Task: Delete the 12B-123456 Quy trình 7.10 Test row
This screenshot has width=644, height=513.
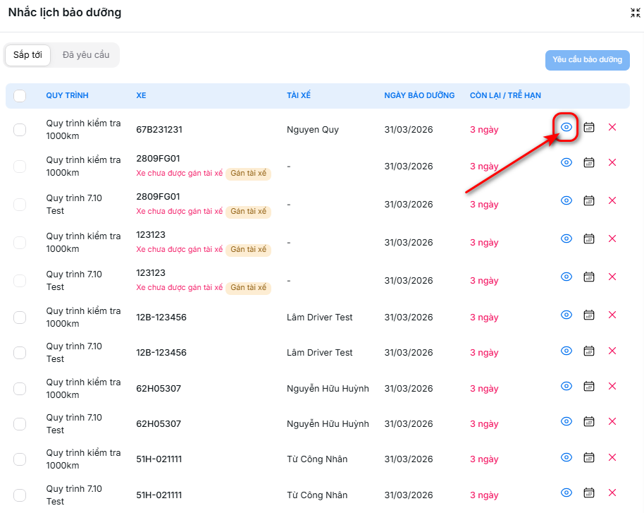Action: click(612, 351)
